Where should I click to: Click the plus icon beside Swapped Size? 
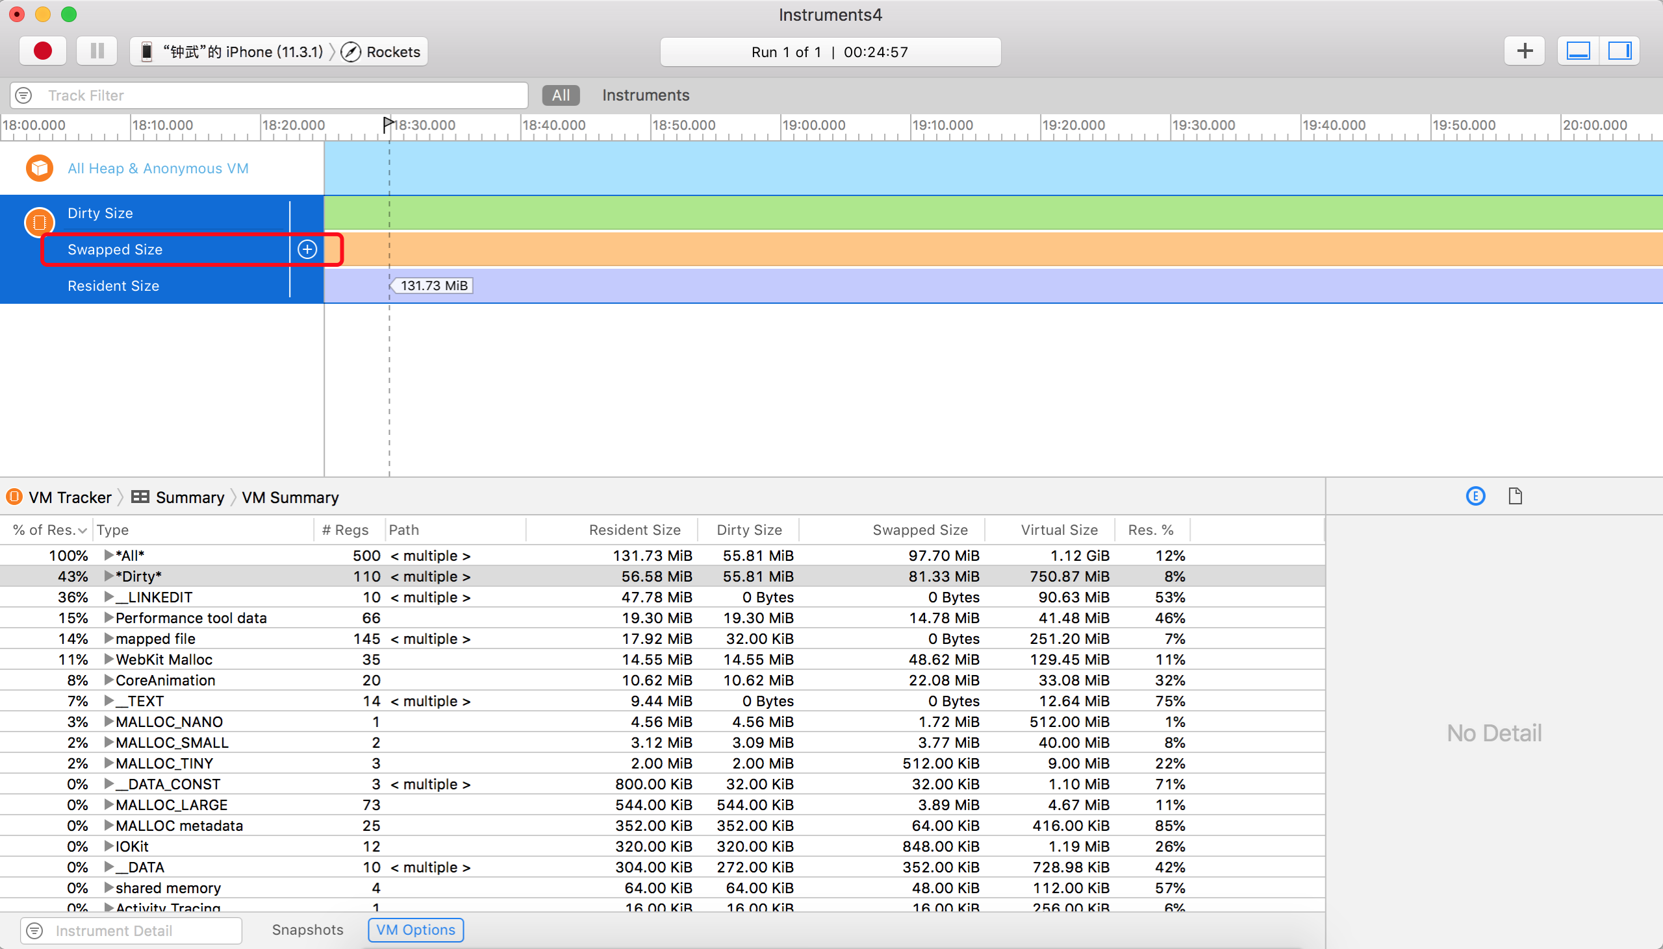click(x=307, y=249)
